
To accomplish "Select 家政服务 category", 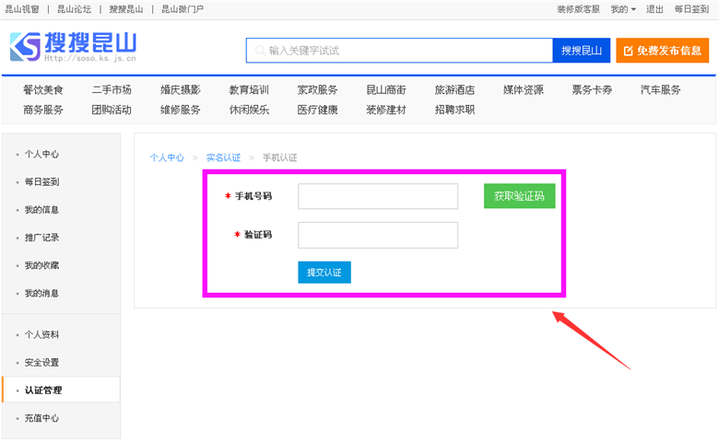I will (317, 89).
